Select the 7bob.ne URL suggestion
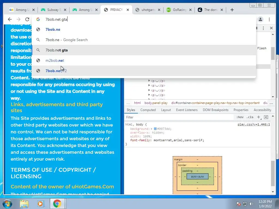Viewport: 279px width, 209px height. coord(144,29)
